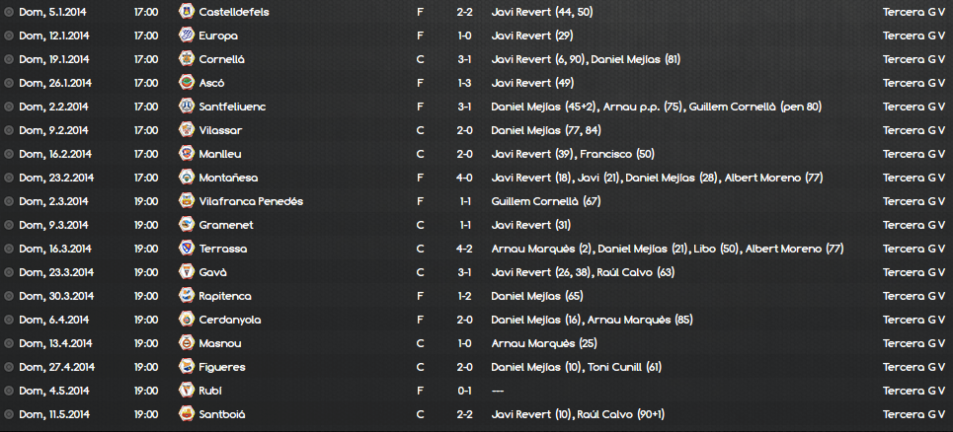Open the Cornellà team crest icon

(187, 59)
